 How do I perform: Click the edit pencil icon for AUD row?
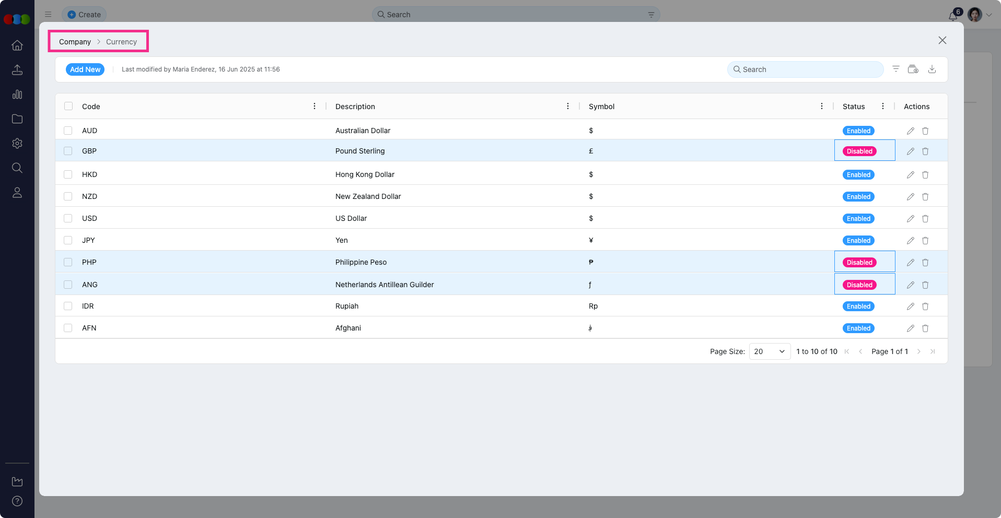click(x=910, y=131)
